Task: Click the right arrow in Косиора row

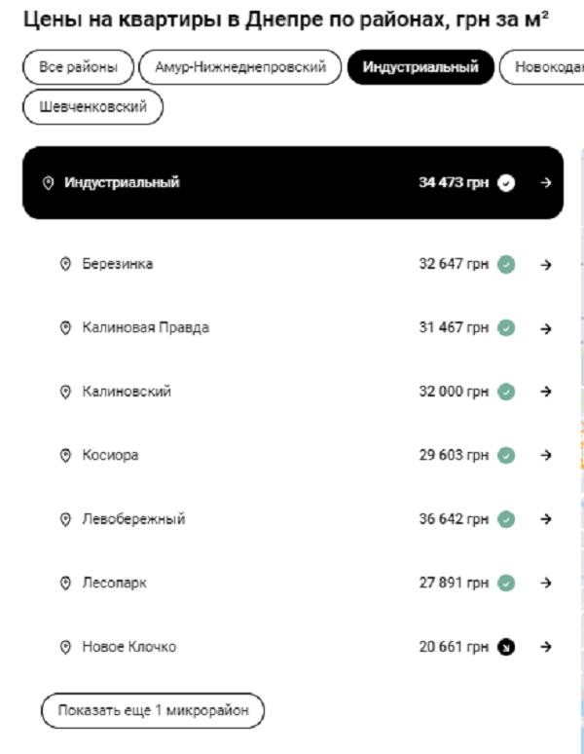Action: (546, 455)
